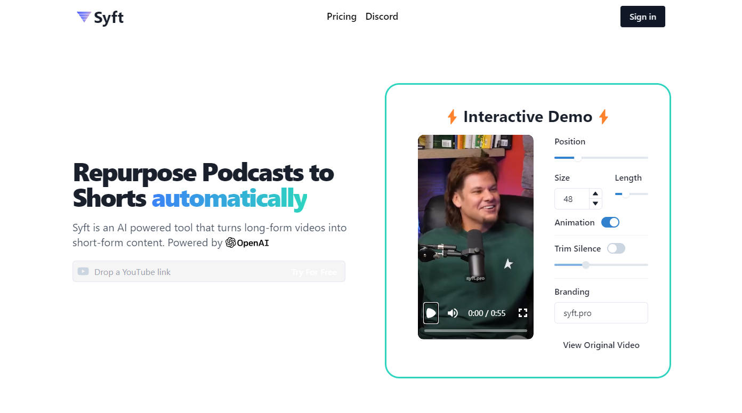Open View Original Video link
The width and height of the screenshot is (742, 413).
tap(601, 345)
